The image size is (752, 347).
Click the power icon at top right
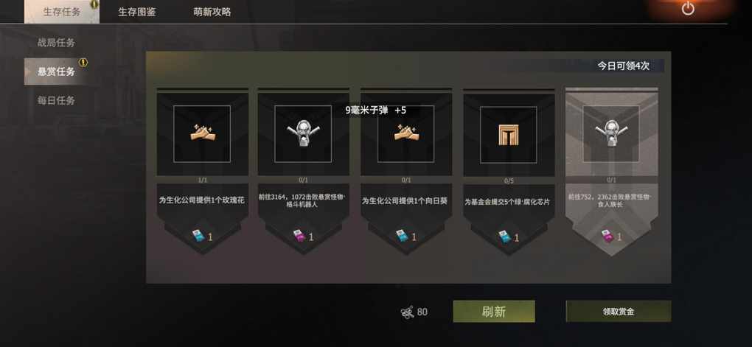pyautogui.click(x=688, y=9)
